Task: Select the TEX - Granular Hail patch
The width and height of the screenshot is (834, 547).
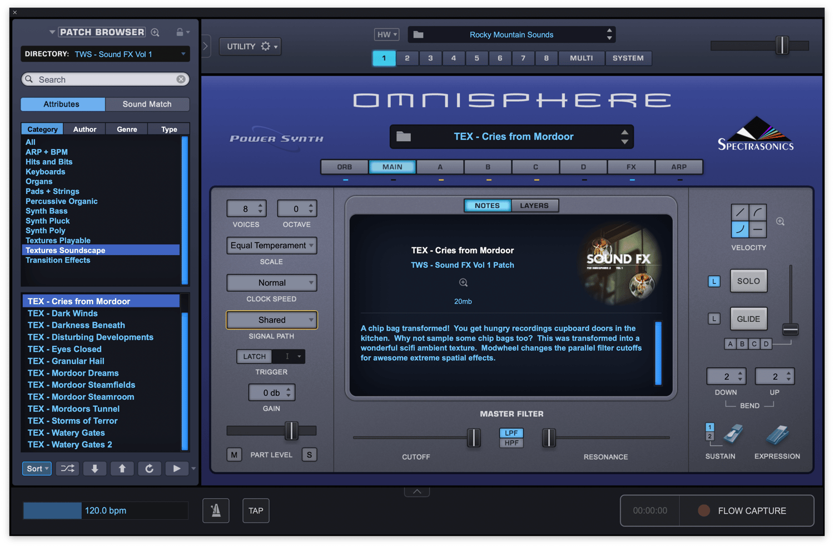Action: click(x=66, y=361)
